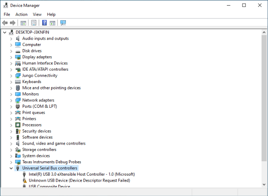Click the Back arrow toolbar icon
The height and width of the screenshot is (196, 268).
[x=5, y=23]
